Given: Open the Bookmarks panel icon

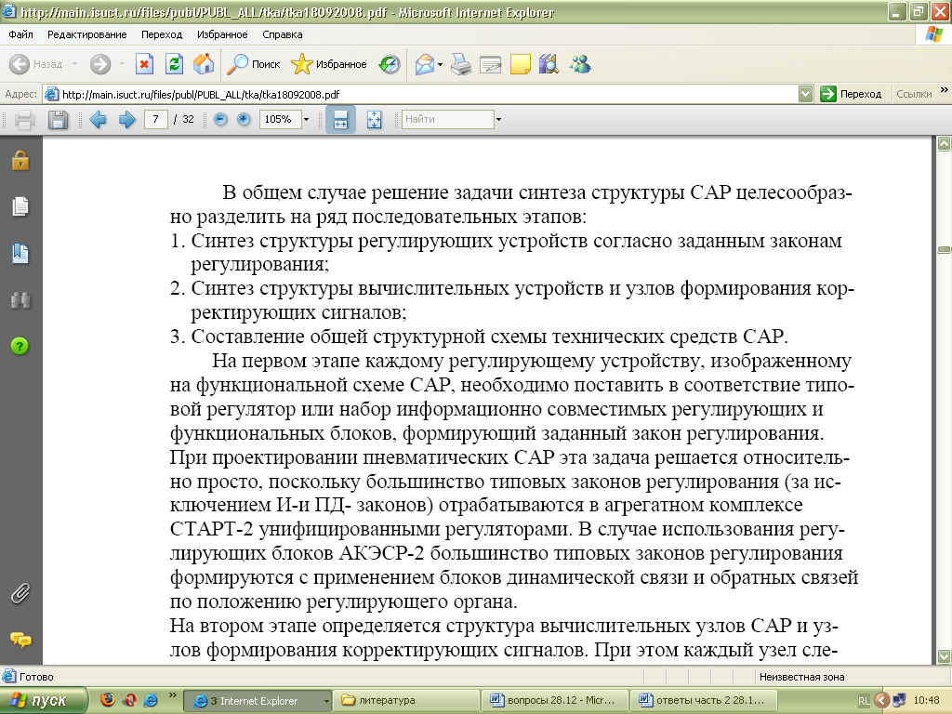Looking at the screenshot, I should tap(20, 253).
